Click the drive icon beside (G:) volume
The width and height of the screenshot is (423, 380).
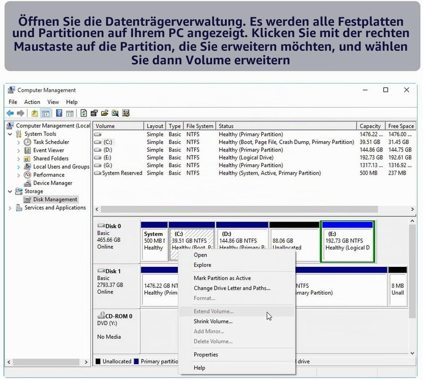(x=98, y=165)
